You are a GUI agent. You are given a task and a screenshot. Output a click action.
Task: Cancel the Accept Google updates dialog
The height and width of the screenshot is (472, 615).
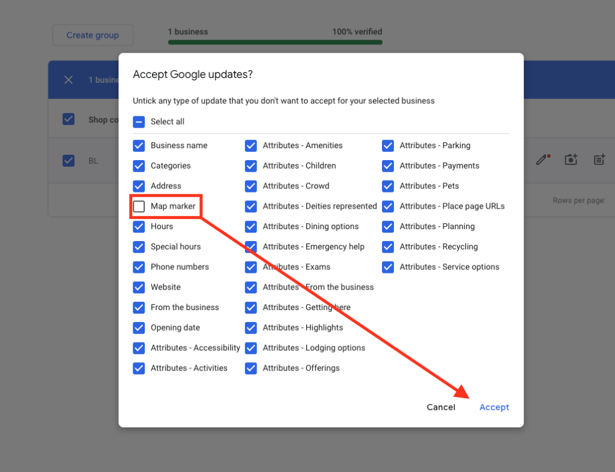point(441,407)
